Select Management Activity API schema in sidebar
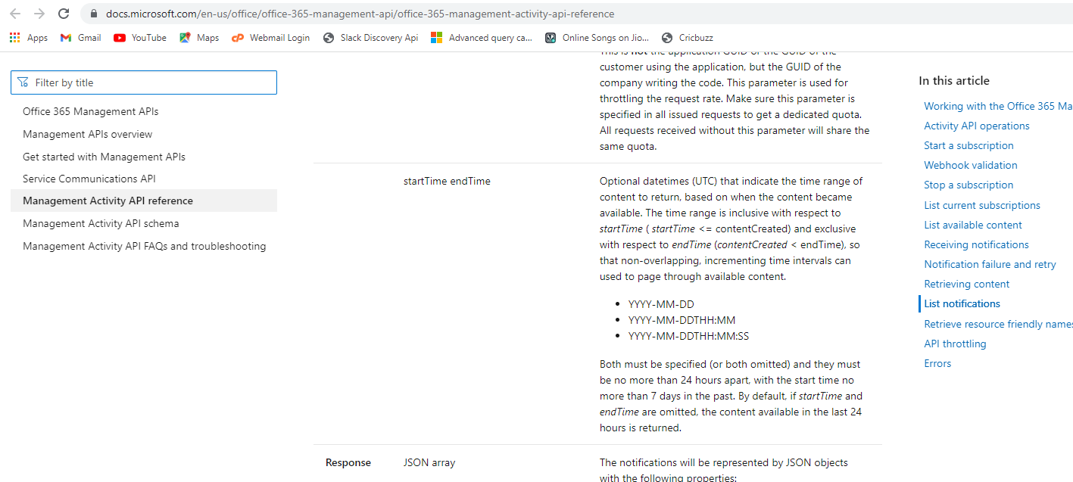1073x482 pixels. coord(99,223)
